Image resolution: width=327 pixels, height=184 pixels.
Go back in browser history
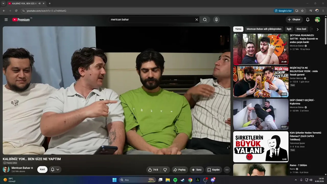pyautogui.click(x=4, y=11)
